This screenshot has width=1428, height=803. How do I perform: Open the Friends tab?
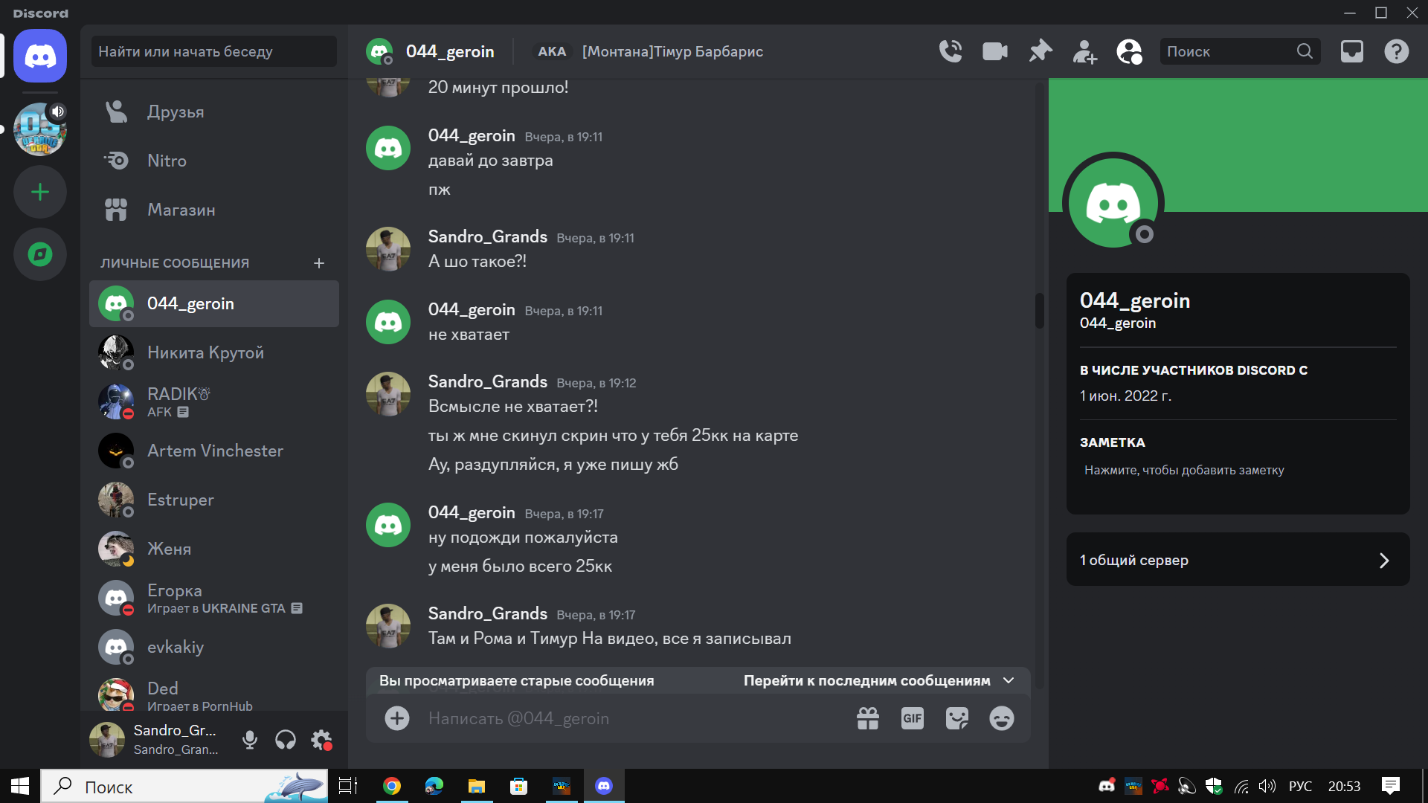coord(214,112)
